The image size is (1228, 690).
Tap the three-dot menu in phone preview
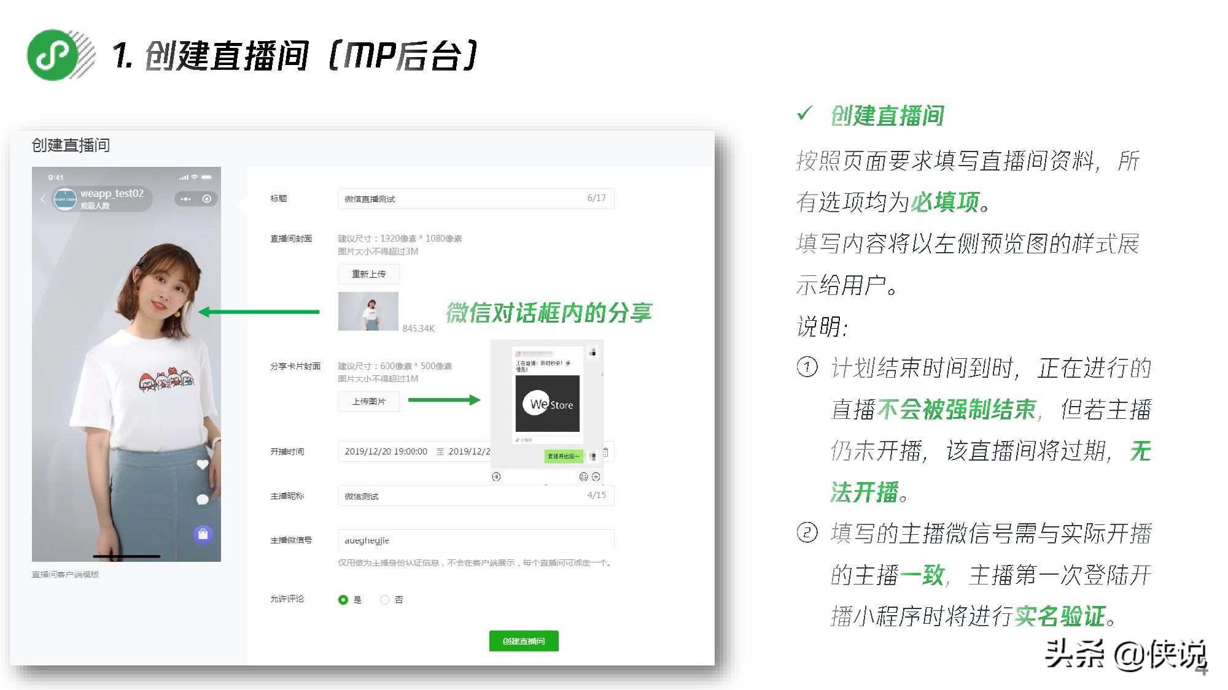tap(185, 199)
